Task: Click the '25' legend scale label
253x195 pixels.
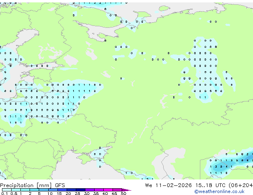Action: (77, 193)
